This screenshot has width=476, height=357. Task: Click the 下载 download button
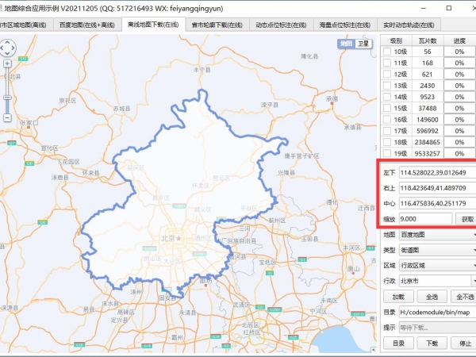click(x=432, y=344)
